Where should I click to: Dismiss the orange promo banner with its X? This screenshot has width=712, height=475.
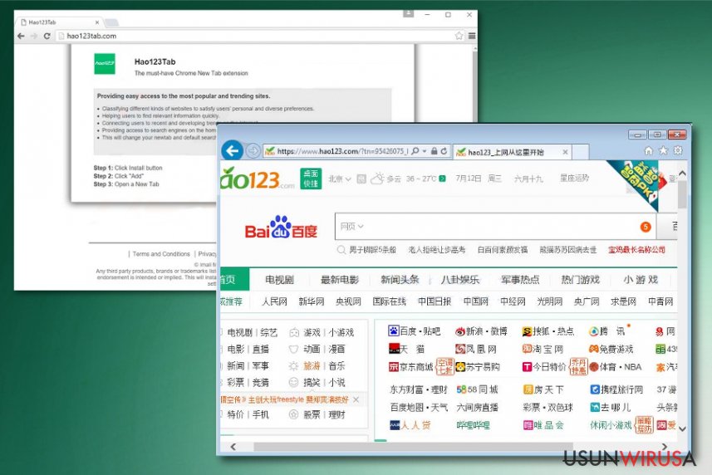(x=356, y=399)
